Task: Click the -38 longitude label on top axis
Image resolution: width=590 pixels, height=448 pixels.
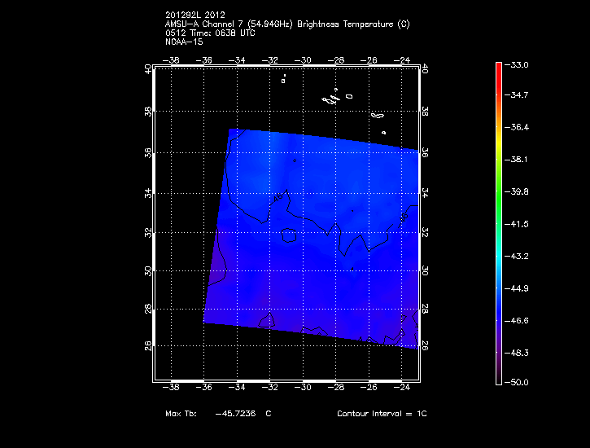Action: pos(172,59)
